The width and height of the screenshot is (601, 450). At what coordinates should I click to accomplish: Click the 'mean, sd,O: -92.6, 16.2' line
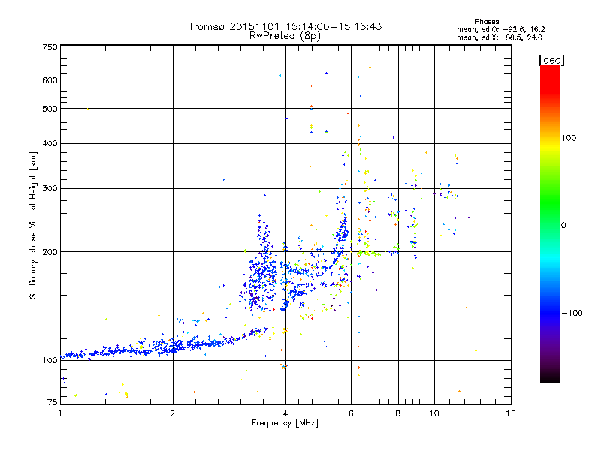[x=500, y=29]
